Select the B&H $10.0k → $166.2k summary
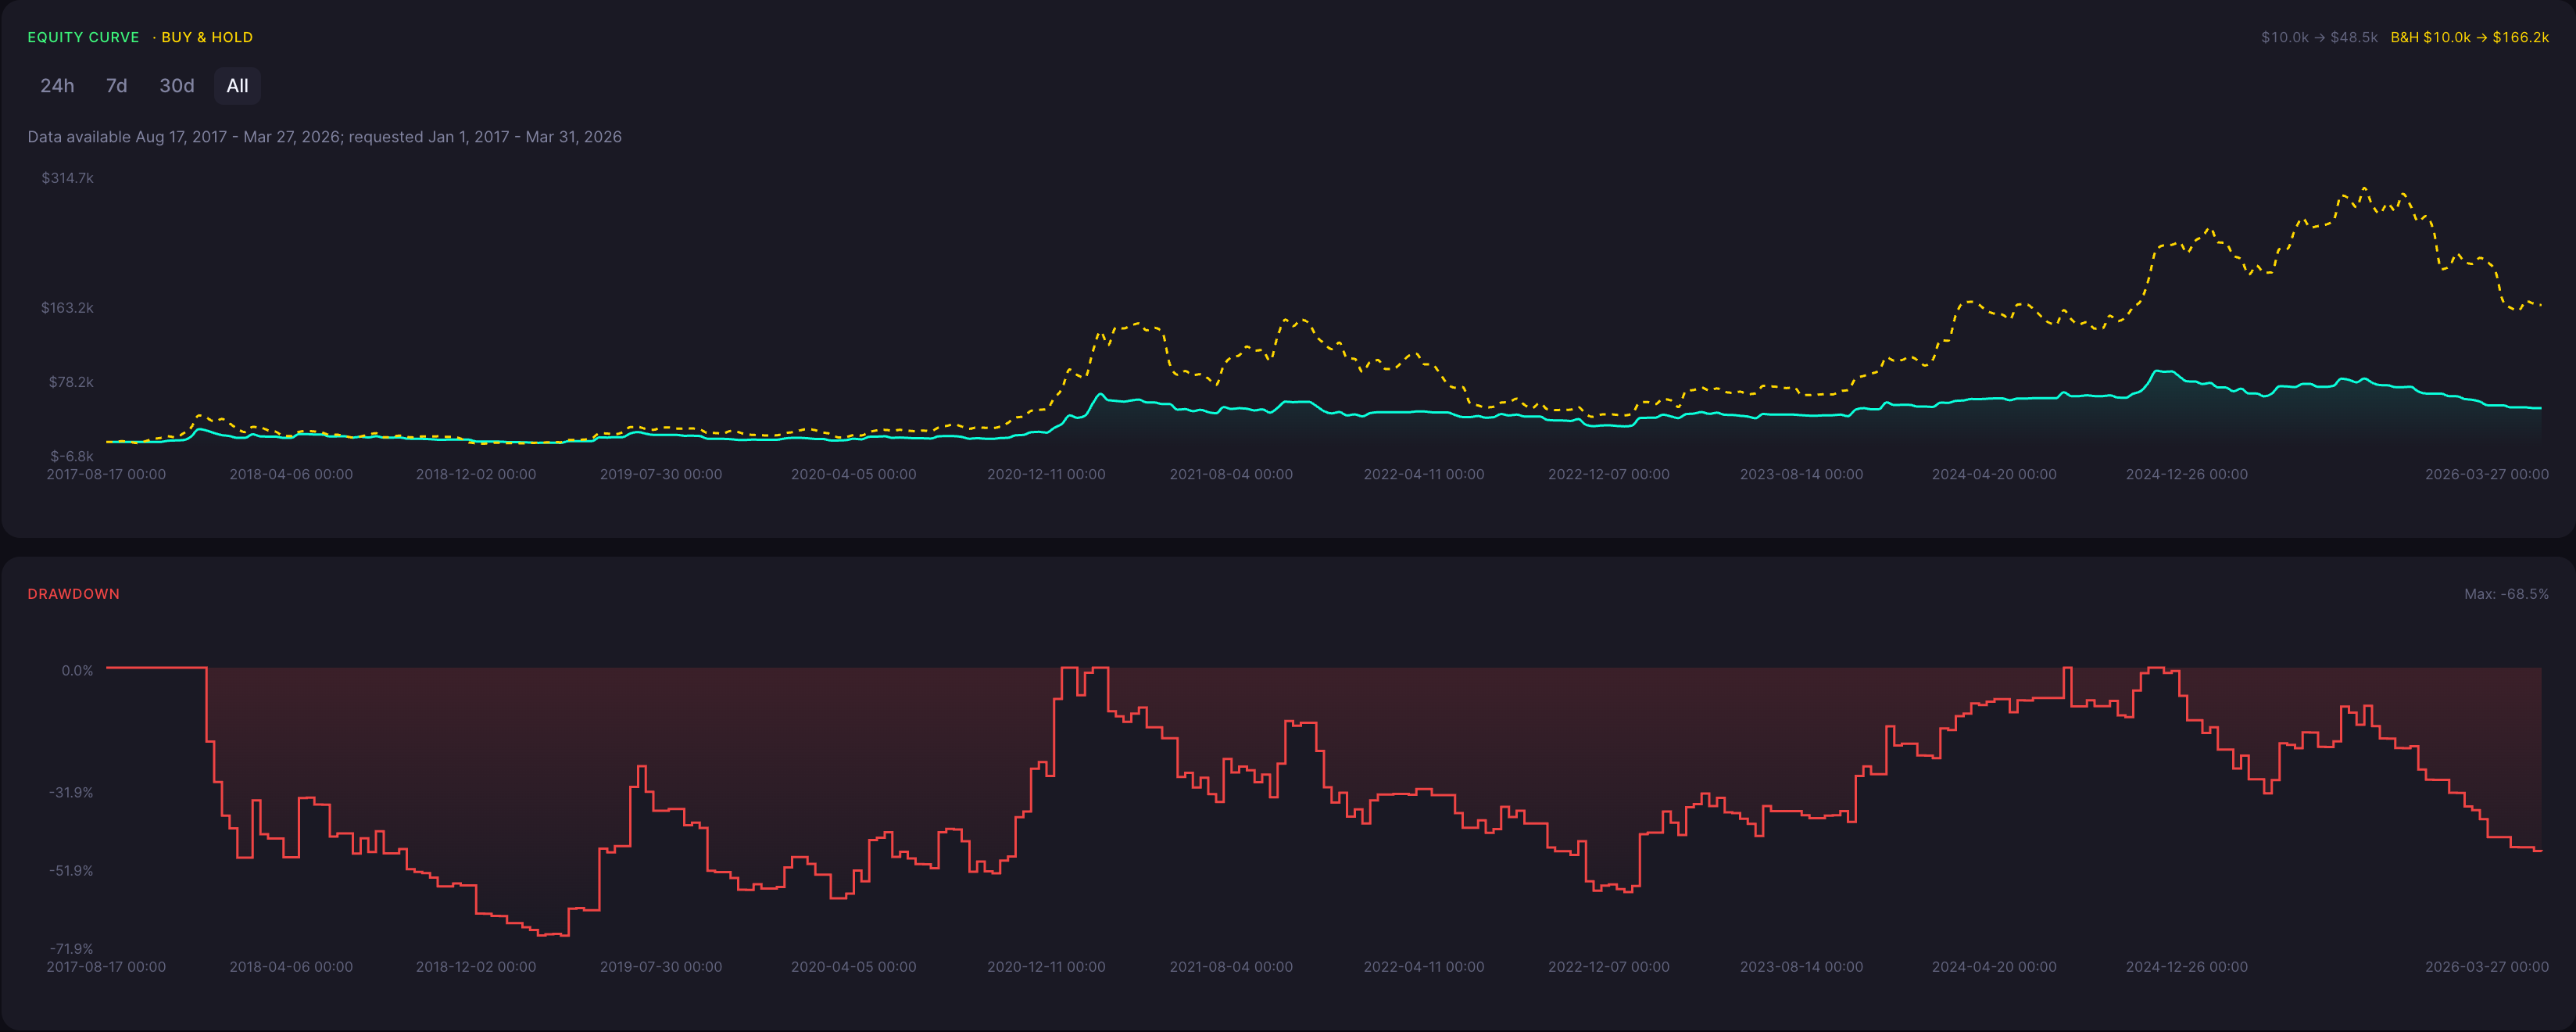2576x1032 pixels. point(2469,37)
